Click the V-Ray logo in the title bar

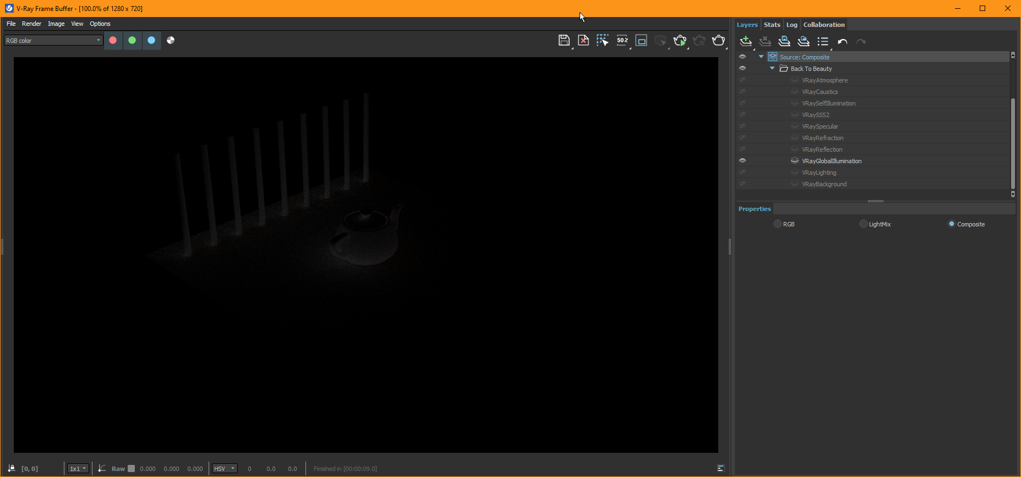point(9,8)
